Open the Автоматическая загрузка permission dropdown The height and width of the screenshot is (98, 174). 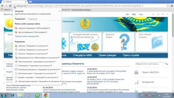[x=50, y=81]
